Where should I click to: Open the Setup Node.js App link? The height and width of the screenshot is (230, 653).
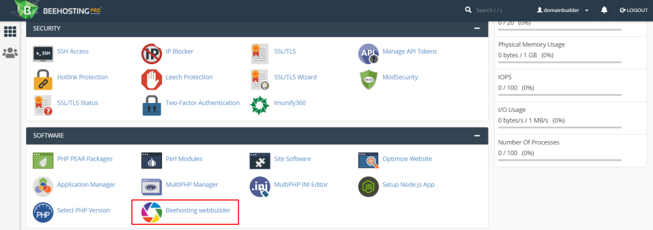coord(409,184)
